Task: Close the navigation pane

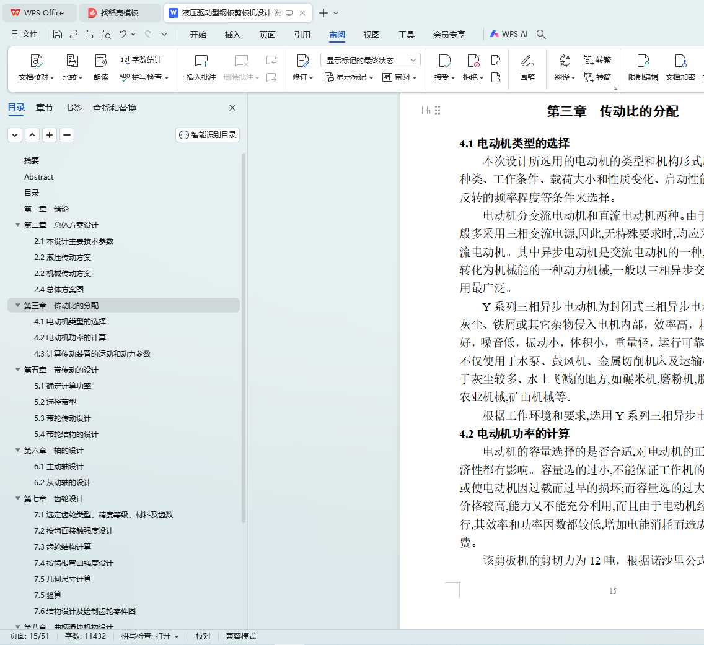Action: (x=232, y=108)
